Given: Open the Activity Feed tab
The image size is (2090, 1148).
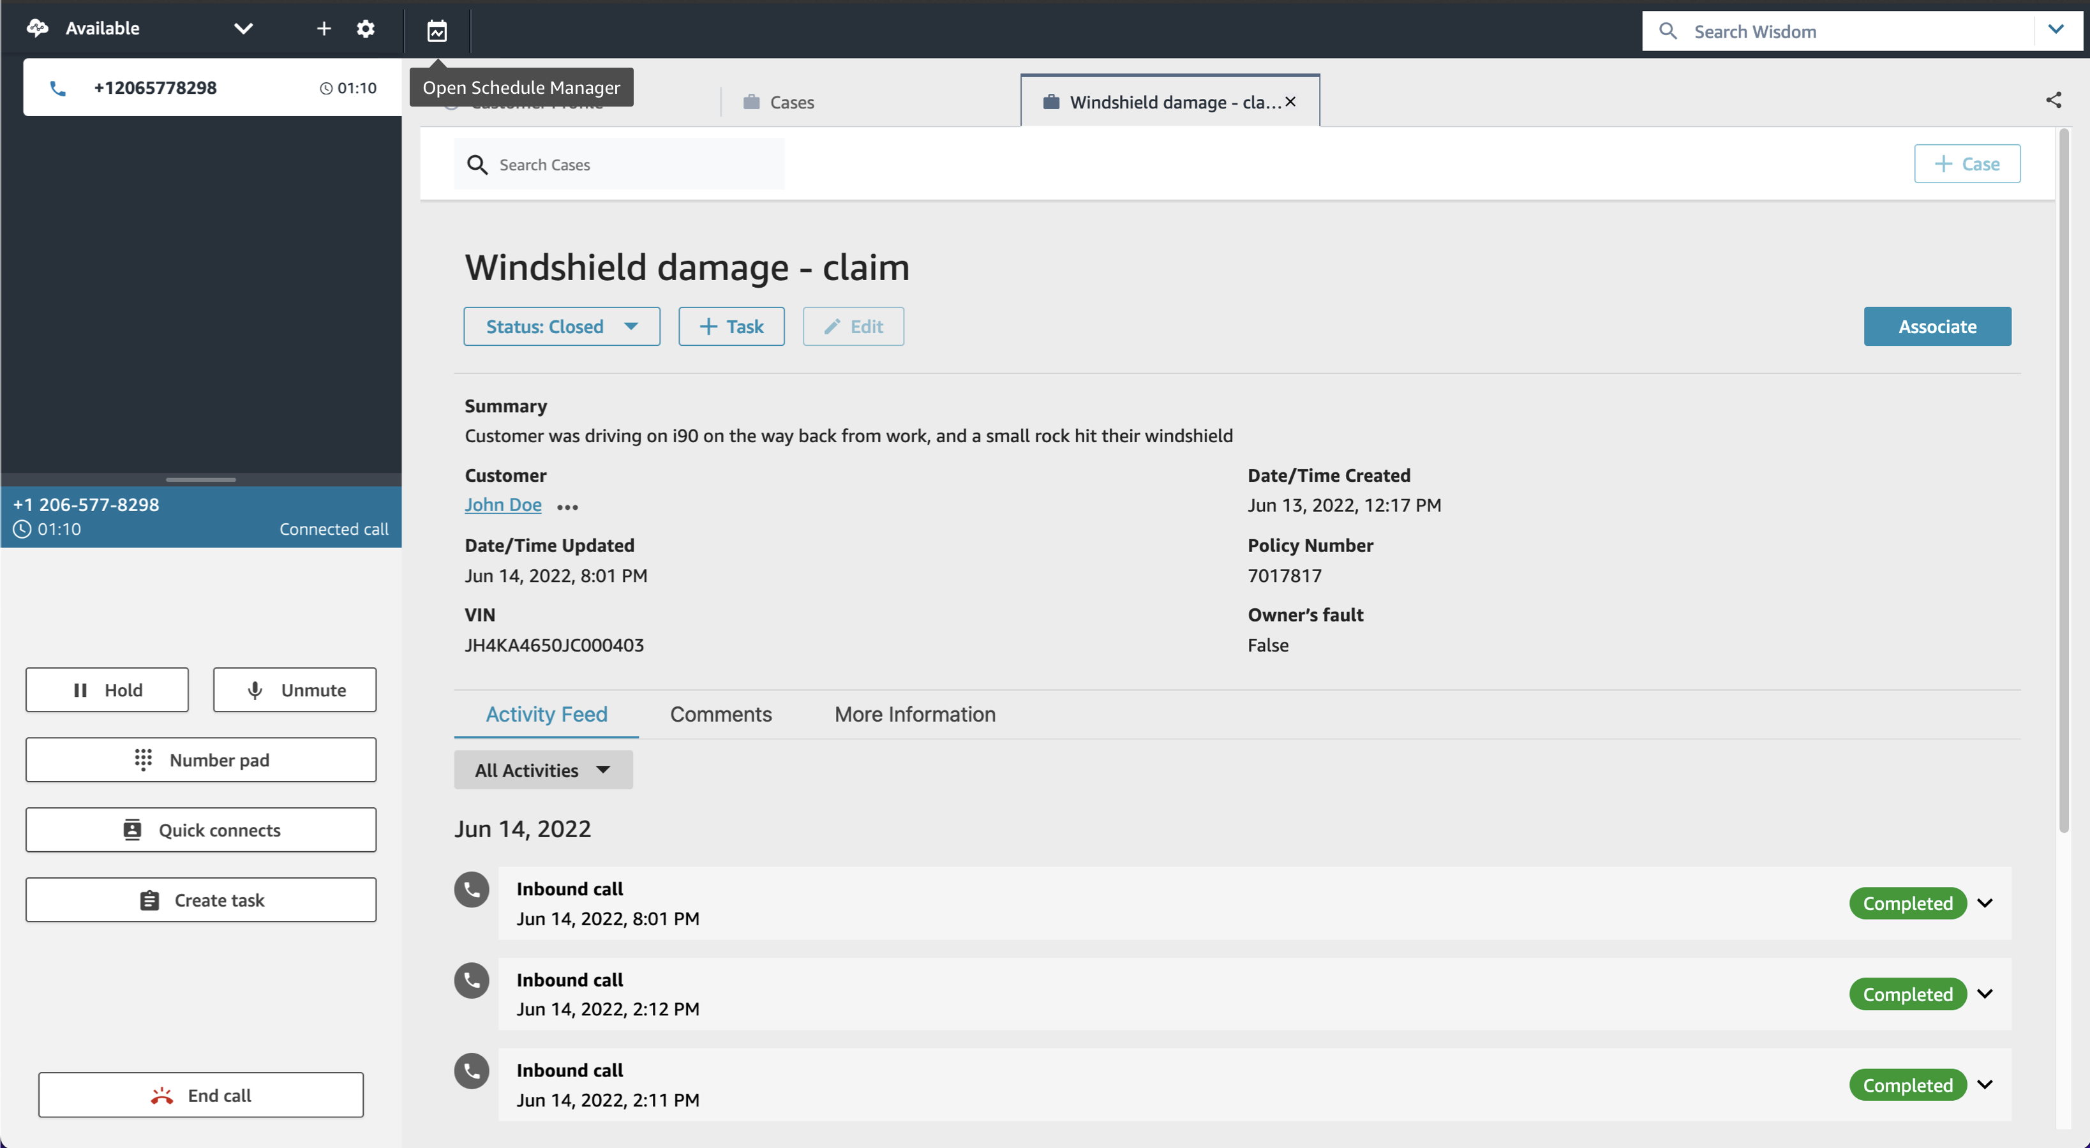Looking at the screenshot, I should click(x=547, y=714).
